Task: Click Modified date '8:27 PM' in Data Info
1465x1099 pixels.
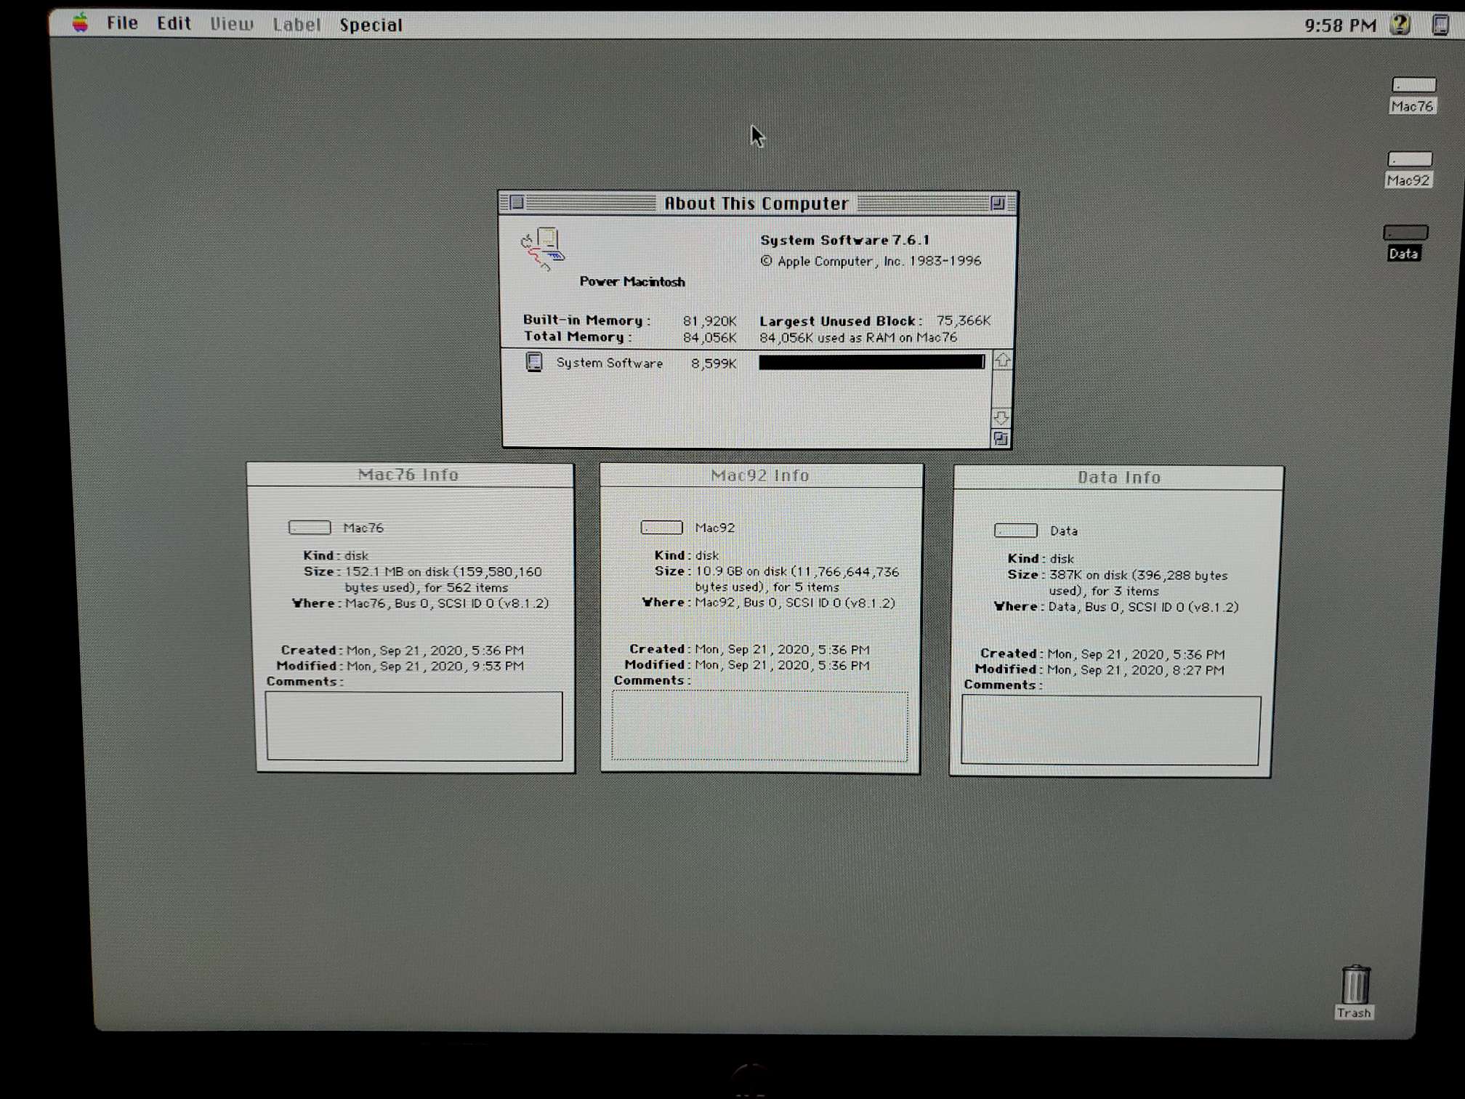Action: tap(1198, 670)
